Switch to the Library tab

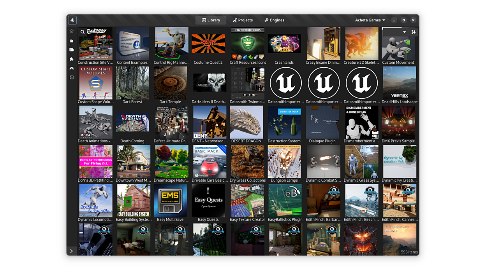[x=211, y=20]
